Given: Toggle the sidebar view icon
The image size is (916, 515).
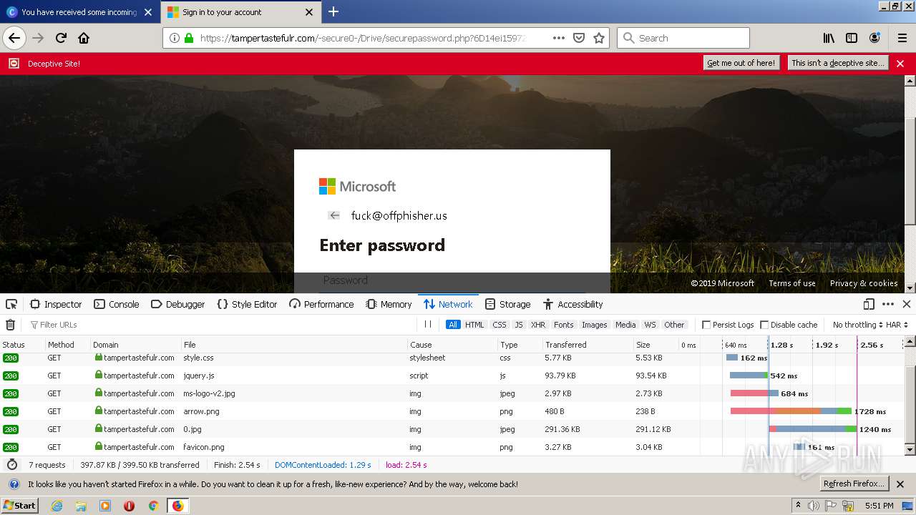Looking at the screenshot, I should tap(852, 38).
